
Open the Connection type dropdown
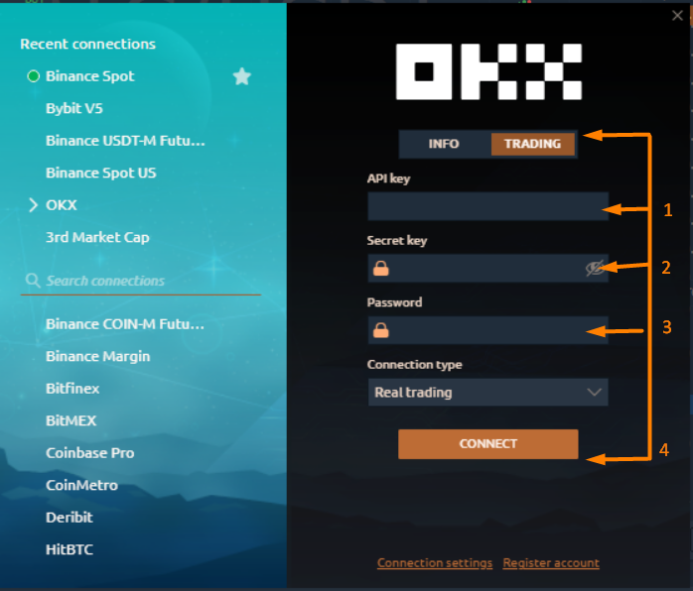click(x=486, y=393)
